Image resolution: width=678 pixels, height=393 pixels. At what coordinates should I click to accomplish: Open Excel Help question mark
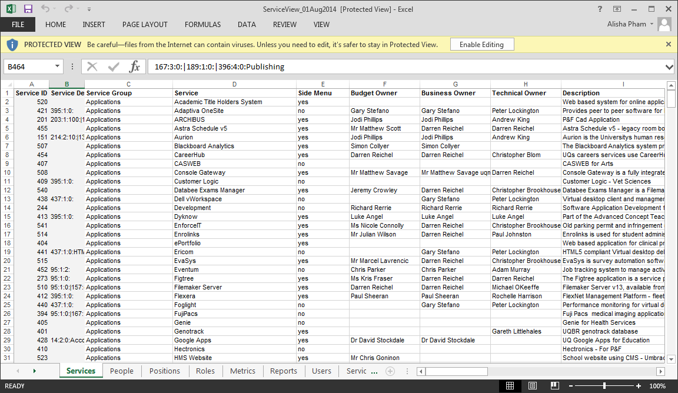[x=600, y=9]
